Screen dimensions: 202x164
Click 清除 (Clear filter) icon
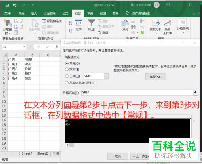(99, 21)
